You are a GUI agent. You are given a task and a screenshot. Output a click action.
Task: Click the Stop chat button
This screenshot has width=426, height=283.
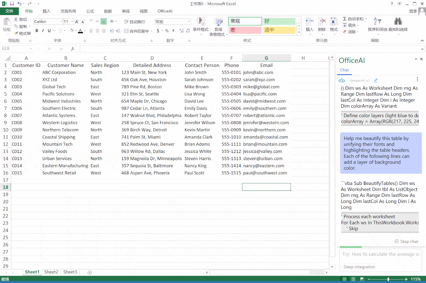coord(406,241)
